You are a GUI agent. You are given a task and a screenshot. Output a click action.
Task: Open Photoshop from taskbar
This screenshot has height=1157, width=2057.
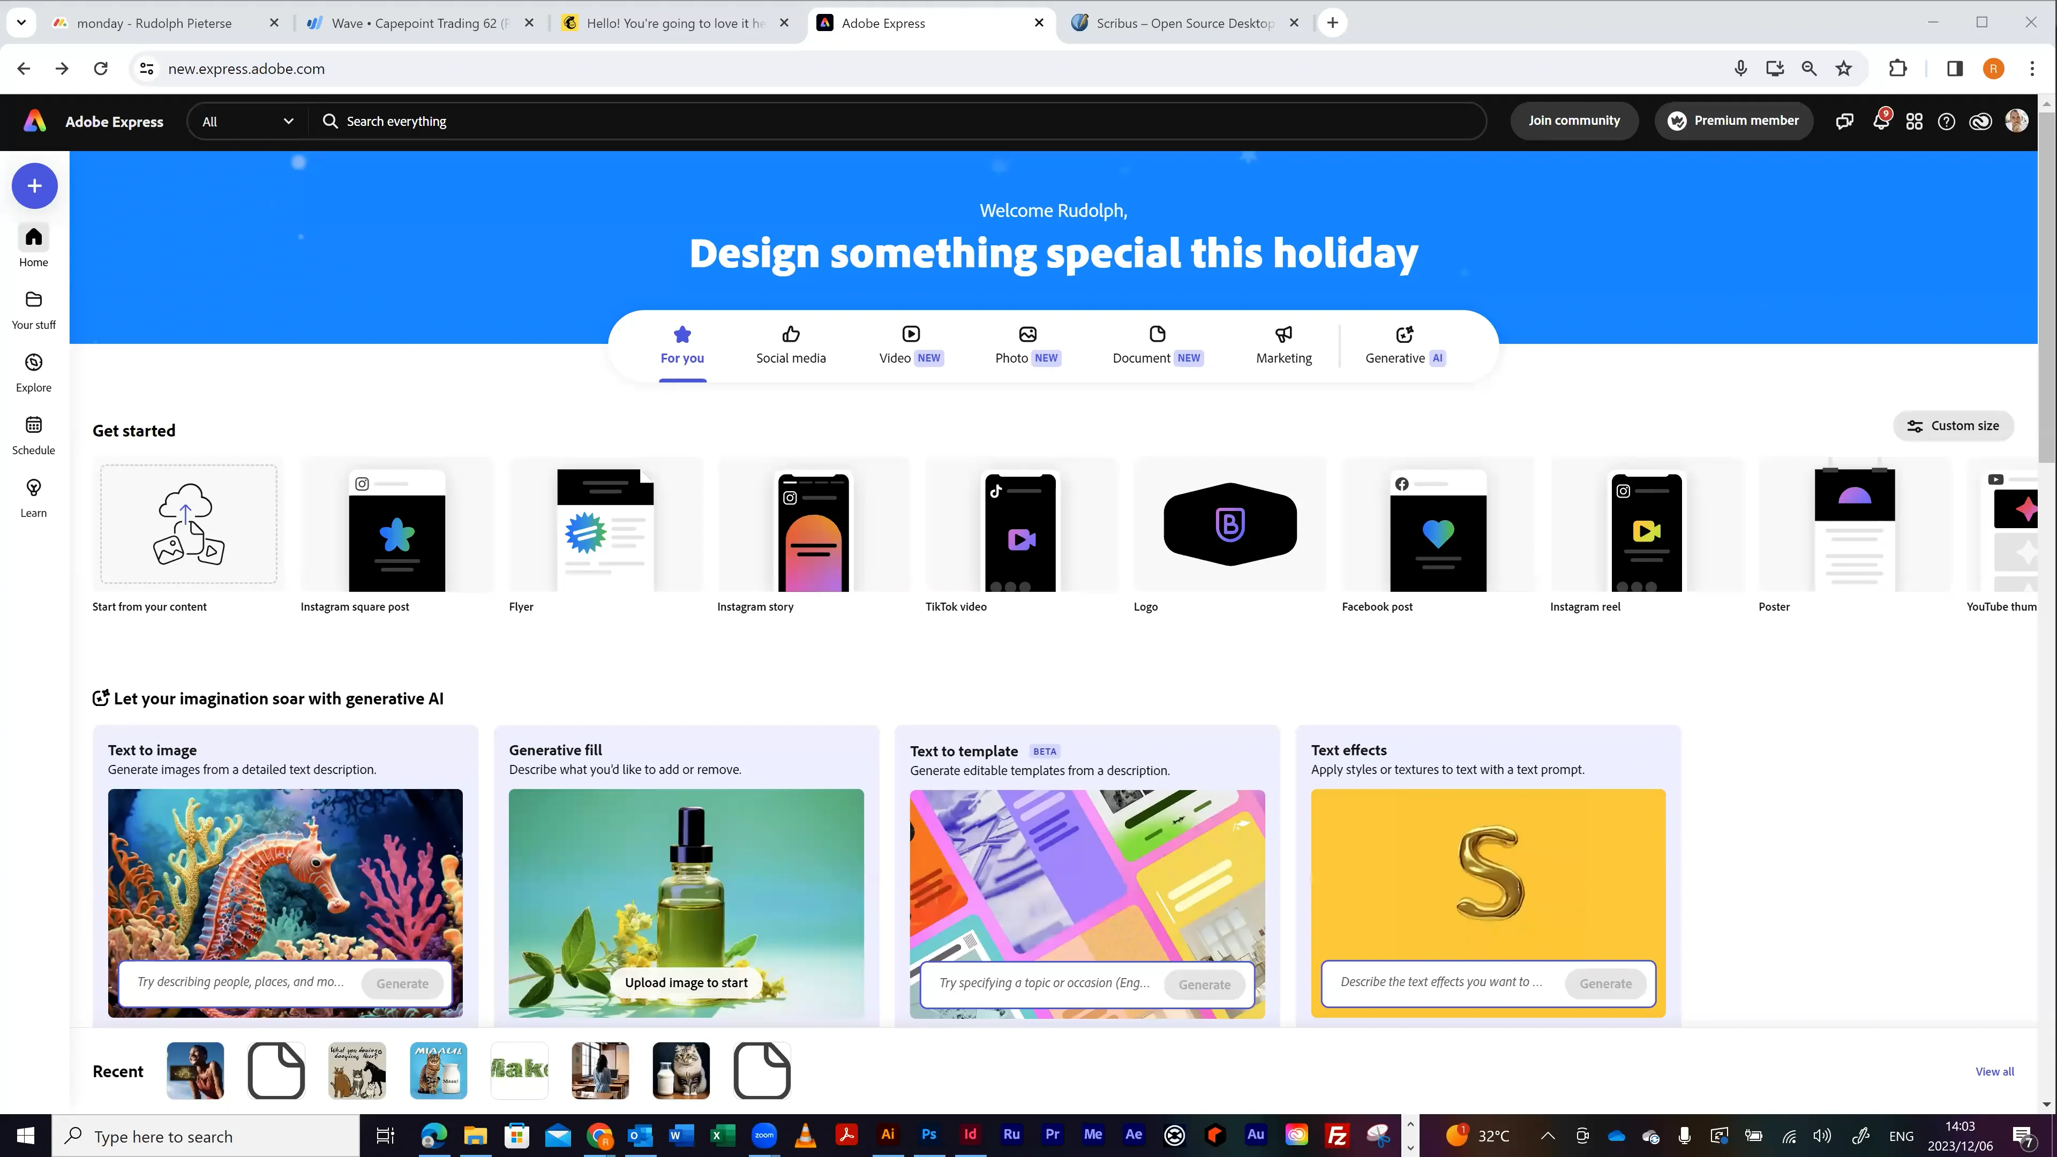pyautogui.click(x=929, y=1135)
